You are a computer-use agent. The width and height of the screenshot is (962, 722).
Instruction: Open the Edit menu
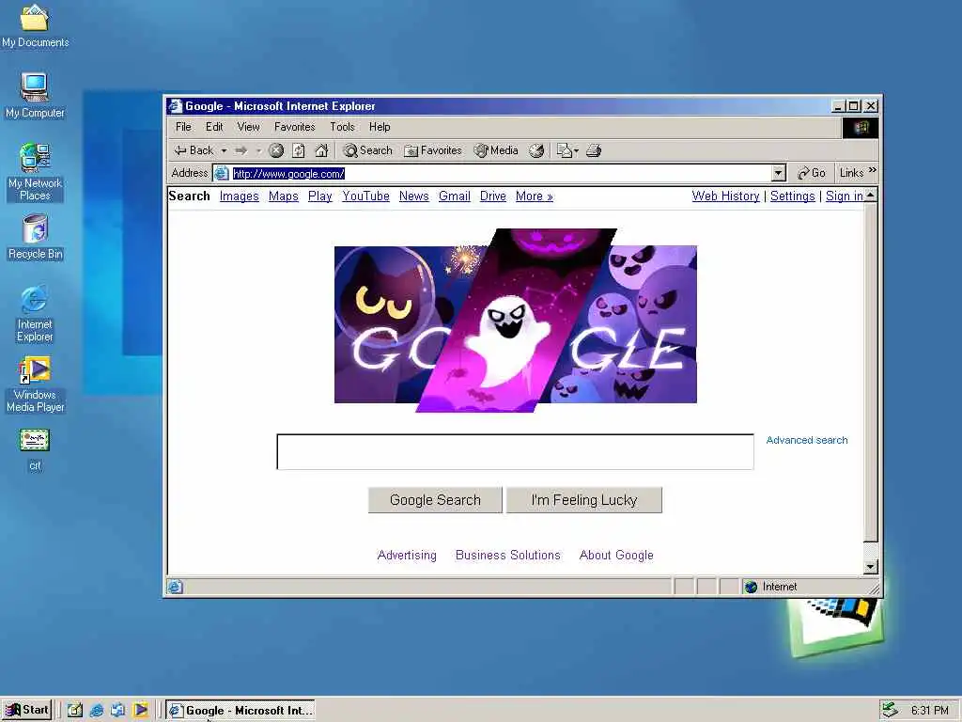(x=214, y=127)
